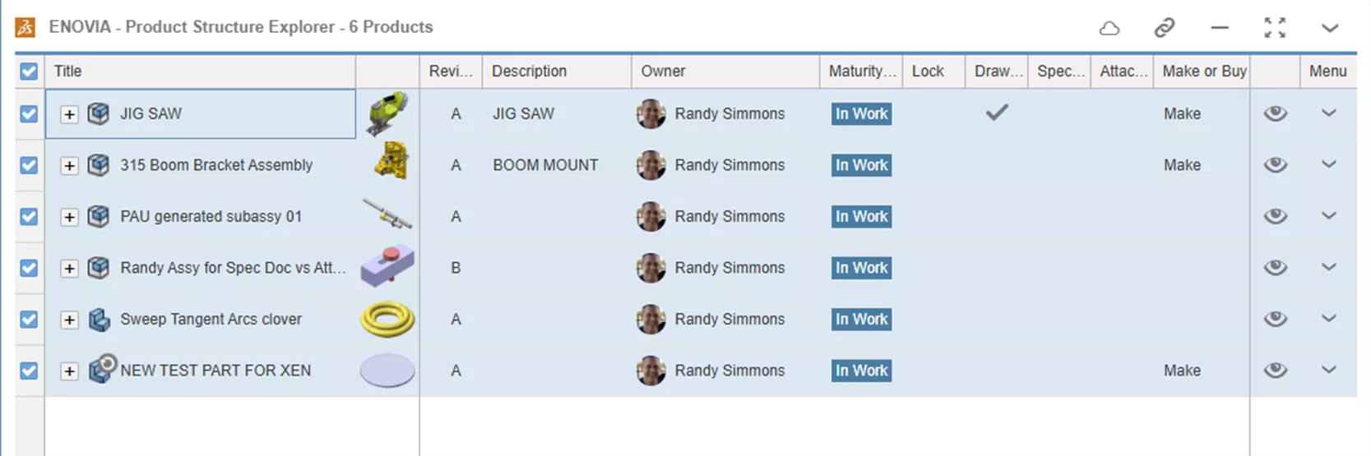
Task: Expand the Randy Assy for Spec Doc row
Action: click(70, 269)
